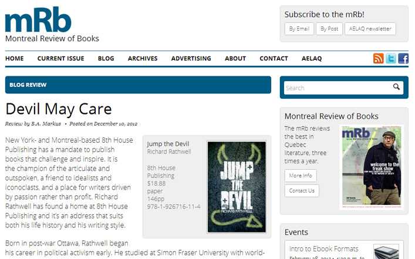Click the Events sidebar heading
The width and height of the screenshot is (415, 259).
296,232
